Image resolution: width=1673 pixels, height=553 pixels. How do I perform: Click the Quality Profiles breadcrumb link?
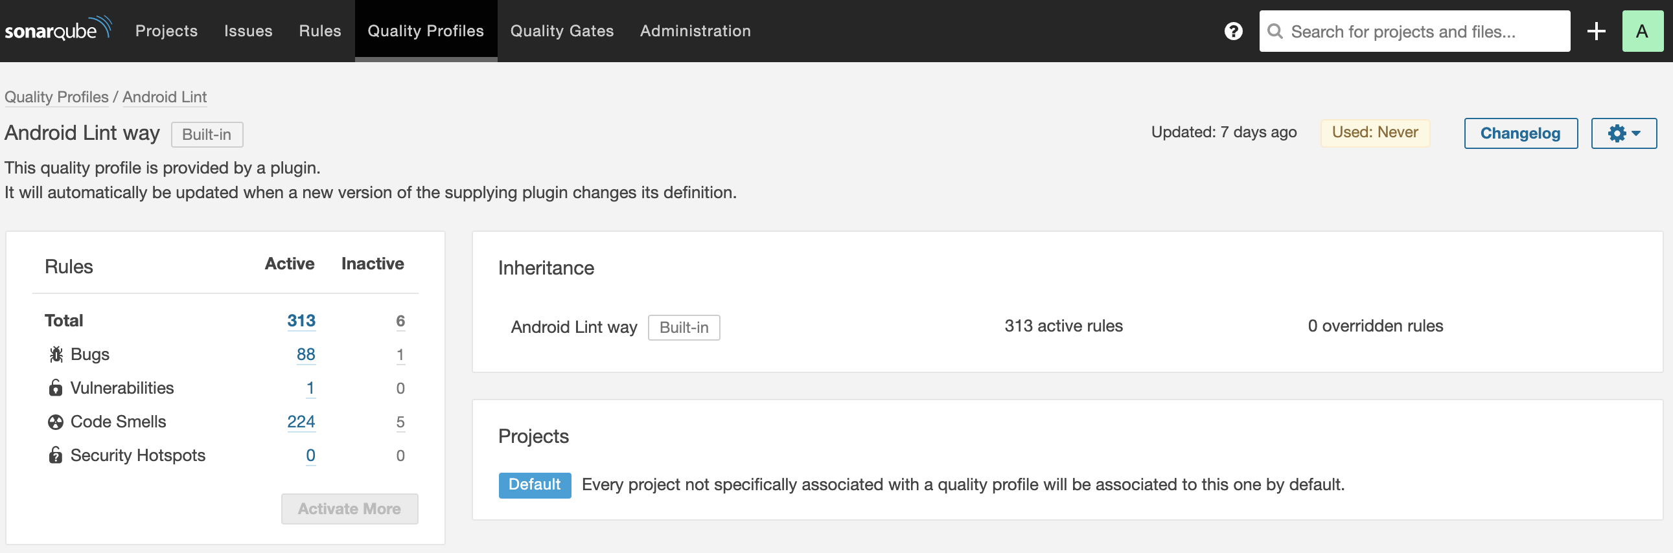[x=56, y=96]
